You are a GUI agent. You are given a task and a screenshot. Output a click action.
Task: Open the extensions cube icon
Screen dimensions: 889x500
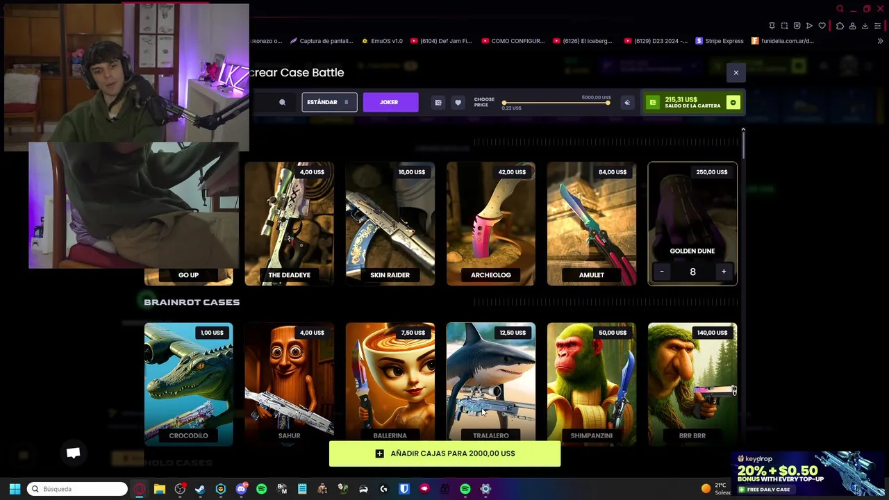tap(840, 26)
